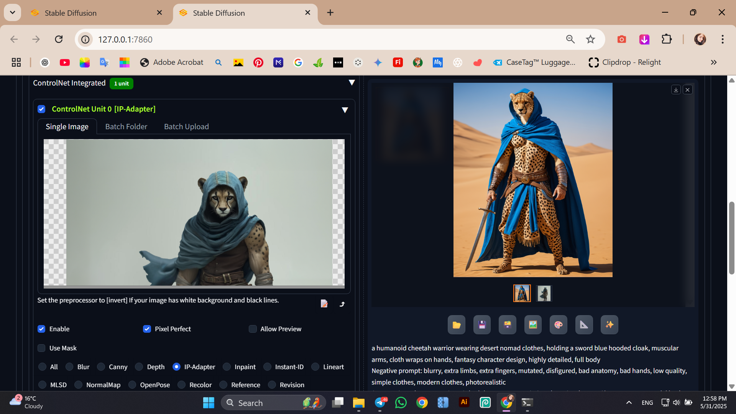The width and height of the screenshot is (736, 414).
Task: Click the sparkle upscale icon
Action: point(609,325)
